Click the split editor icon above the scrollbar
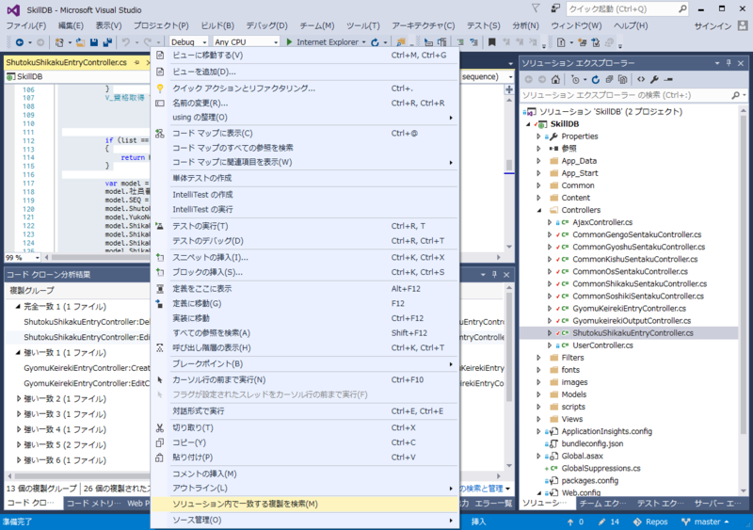The image size is (753, 530). (509, 89)
